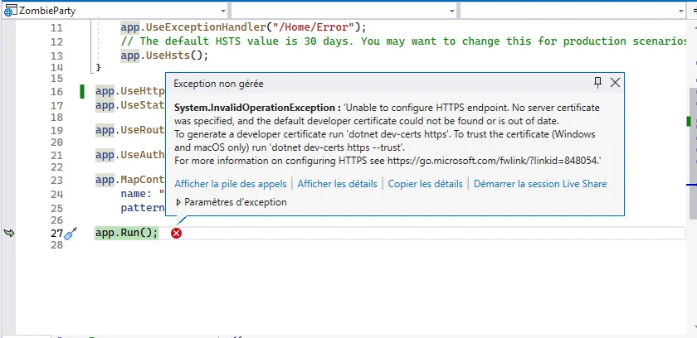Screen dimensions: 697x338
Task: Click app.UseStat on line 17
Action: click(x=129, y=105)
